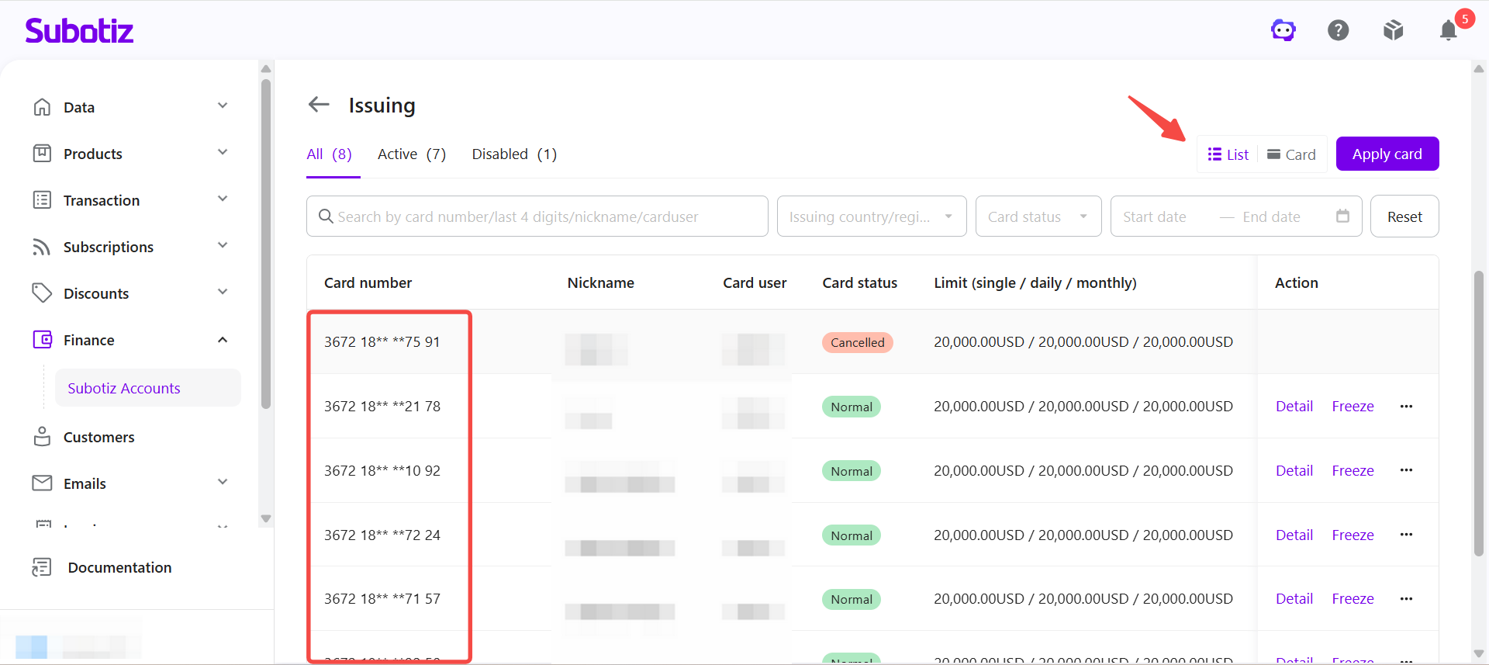Image resolution: width=1489 pixels, height=665 pixels.
Task: Open more options for card ending 71 57
Action: click(x=1406, y=598)
